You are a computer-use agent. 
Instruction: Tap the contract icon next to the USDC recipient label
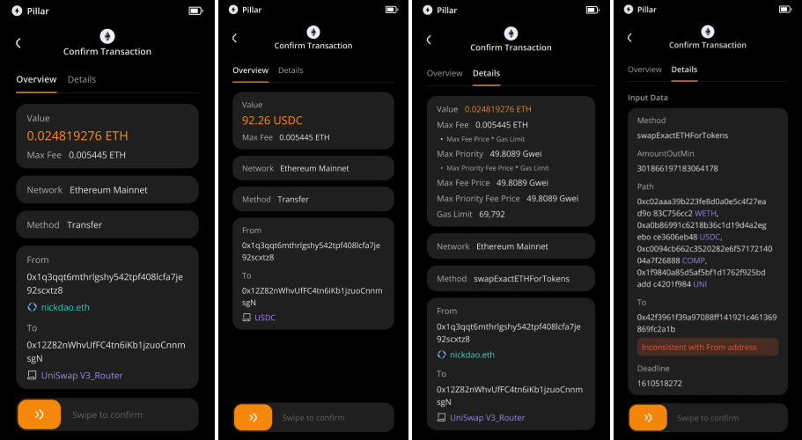[x=247, y=317]
